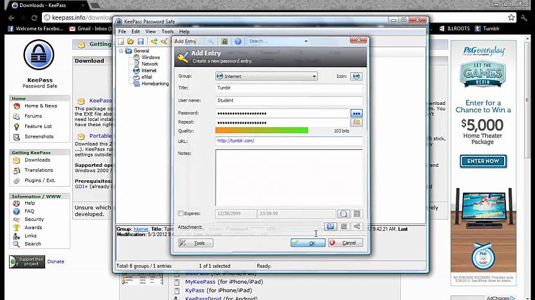This screenshot has width=535, height=300.
Task: Click the Gmail - Inbox bookmark
Action: point(90,28)
